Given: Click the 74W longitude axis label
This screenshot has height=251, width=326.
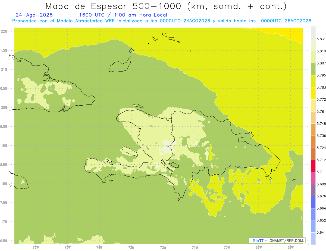Looking at the screenshot, I should pos(99,247).
